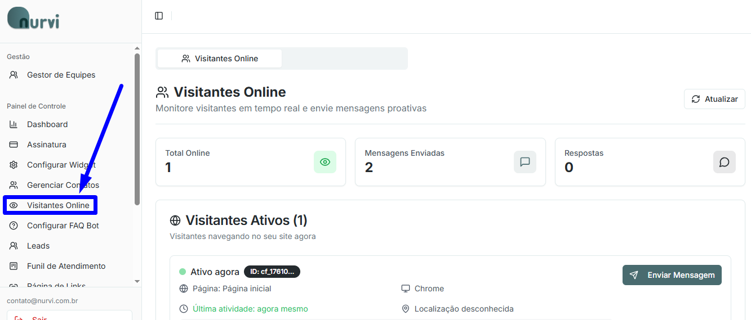Click the visitor ID badge
This screenshot has height=320, width=751.
click(272, 272)
